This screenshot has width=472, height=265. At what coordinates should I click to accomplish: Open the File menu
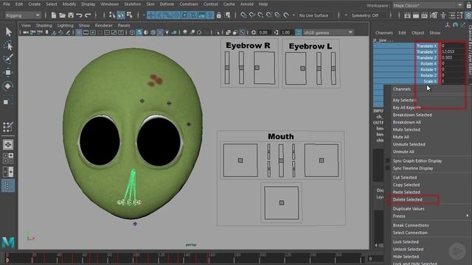7,4
